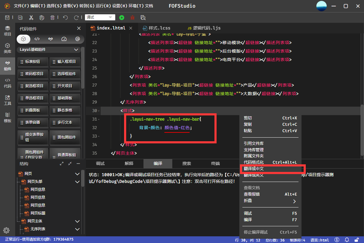Viewport: 364px width, 243px height.
Task: Fold the code block at line 30
Action: 99,111
